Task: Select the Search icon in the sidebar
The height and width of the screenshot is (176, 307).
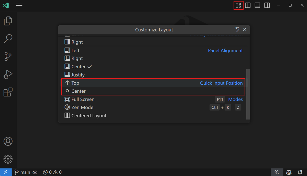Action: (x=8, y=38)
